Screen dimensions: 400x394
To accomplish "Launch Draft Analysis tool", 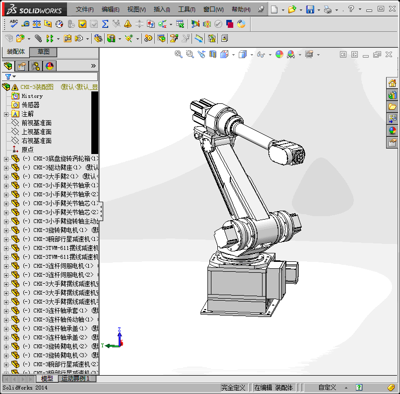I will [x=195, y=24].
